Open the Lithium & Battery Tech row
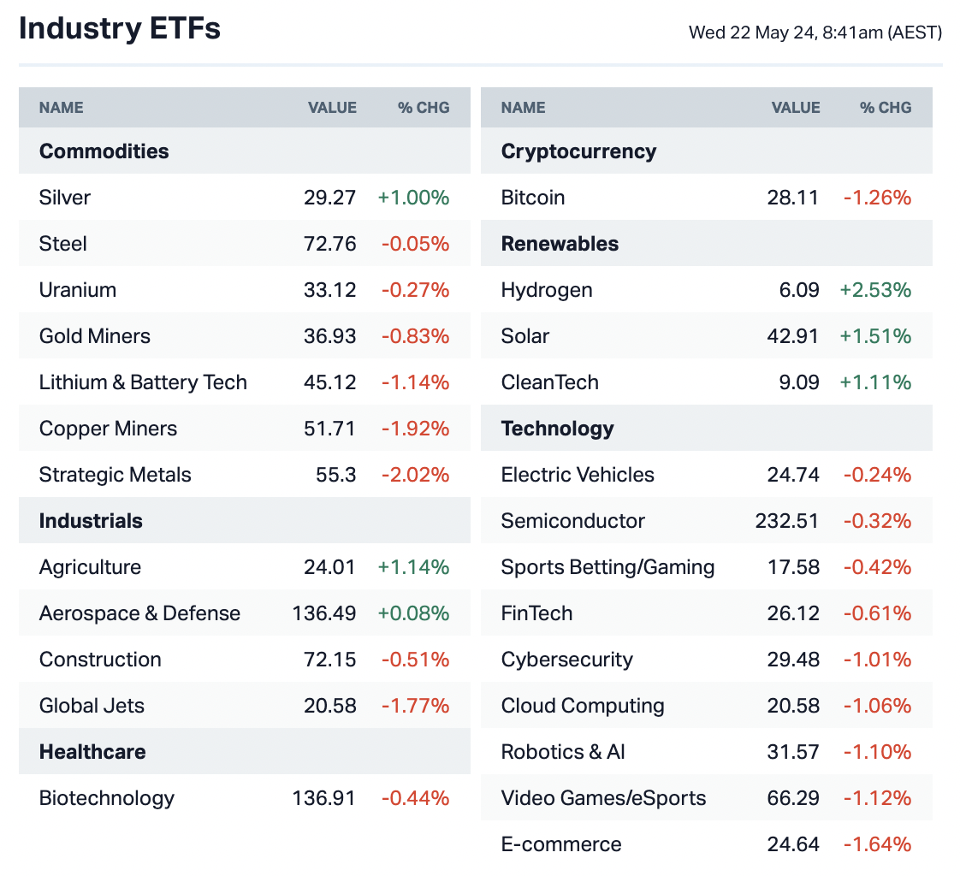 [143, 382]
